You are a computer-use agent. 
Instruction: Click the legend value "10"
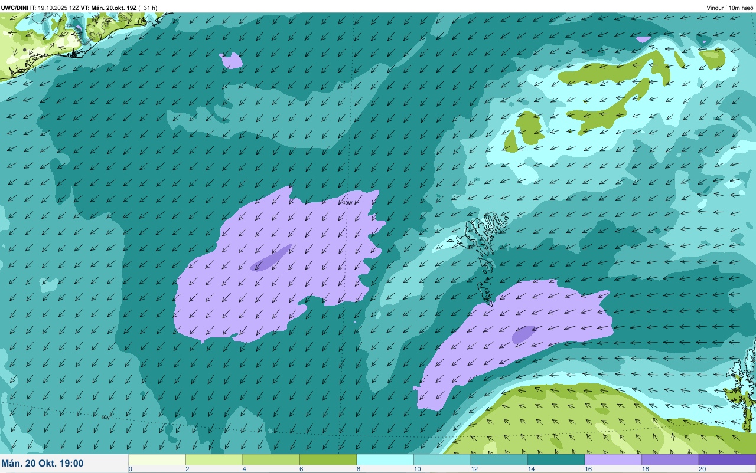click(x=417, y=469)
